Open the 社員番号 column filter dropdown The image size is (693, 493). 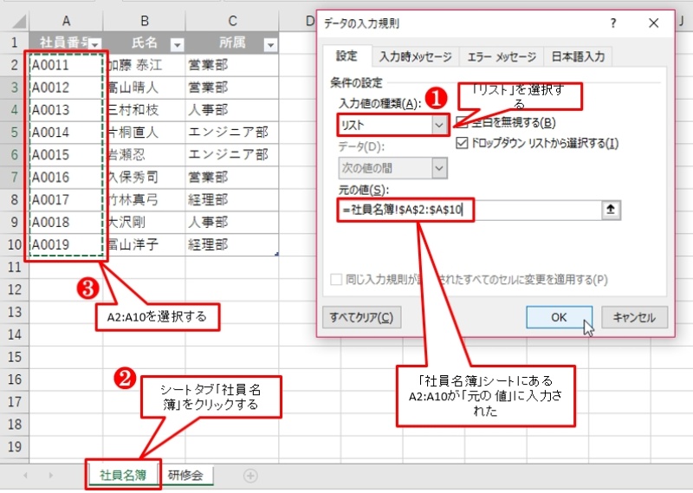click(95, 44)
